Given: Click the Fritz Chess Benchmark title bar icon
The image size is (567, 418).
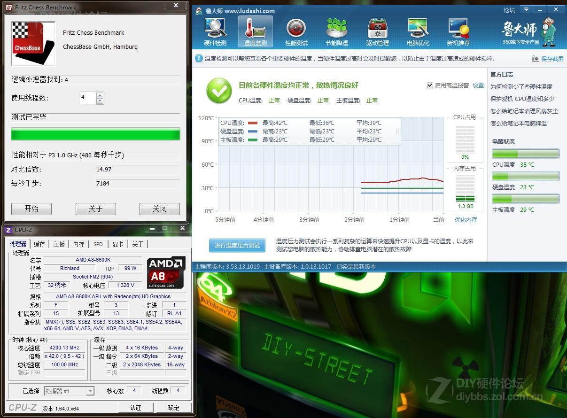Looking at the screenshot, I should [x=9, y=7].
